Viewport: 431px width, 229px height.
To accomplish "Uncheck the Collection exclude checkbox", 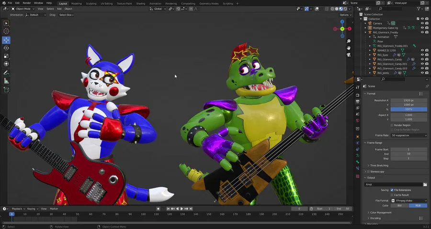I will [x=418, y=19].
